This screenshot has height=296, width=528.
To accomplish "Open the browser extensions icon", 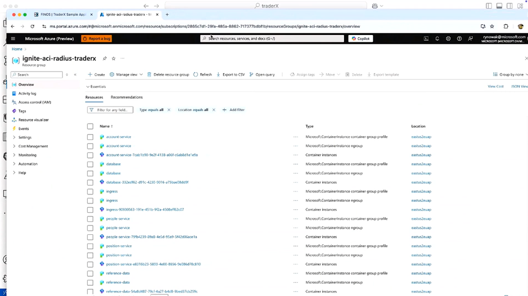I will pos(506,26).
